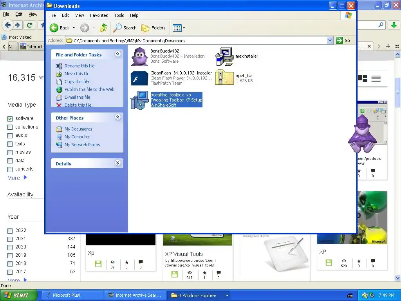The height and width of the screenshot is (301, 401).
Task: Open the Search pane in Explorer
Action: (125, 28)
